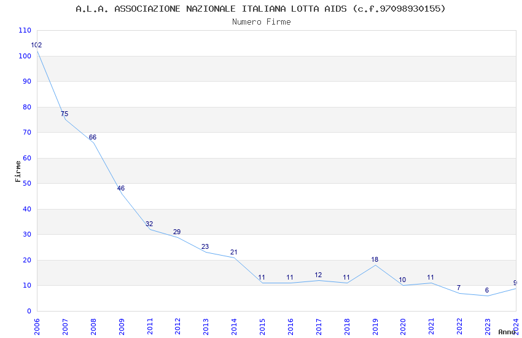
Task: Select data label 75 for 2007
Action: click(64, 114)
